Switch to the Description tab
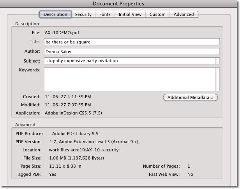Viewport: 240px width, 189px height. (x=55, y=14)
